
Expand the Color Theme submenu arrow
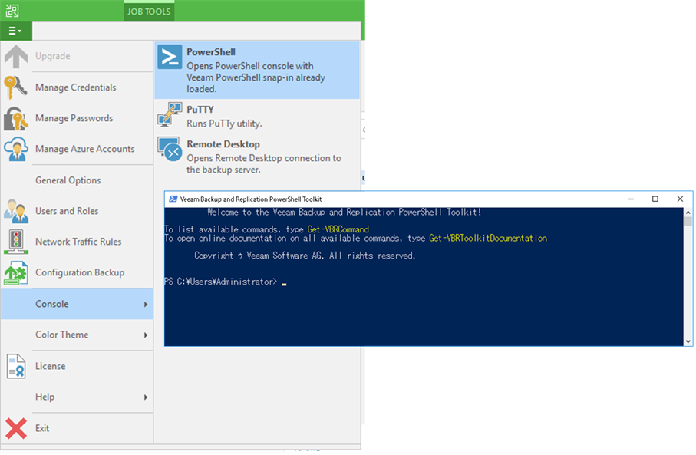[x=146, y=335]
